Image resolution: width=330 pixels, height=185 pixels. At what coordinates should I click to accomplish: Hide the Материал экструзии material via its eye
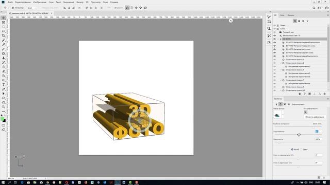[x=274, y=49]
